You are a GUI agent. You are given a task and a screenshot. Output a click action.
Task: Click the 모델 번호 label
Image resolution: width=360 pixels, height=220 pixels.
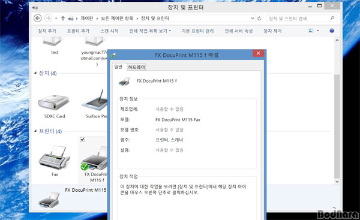tap(130, 130)
